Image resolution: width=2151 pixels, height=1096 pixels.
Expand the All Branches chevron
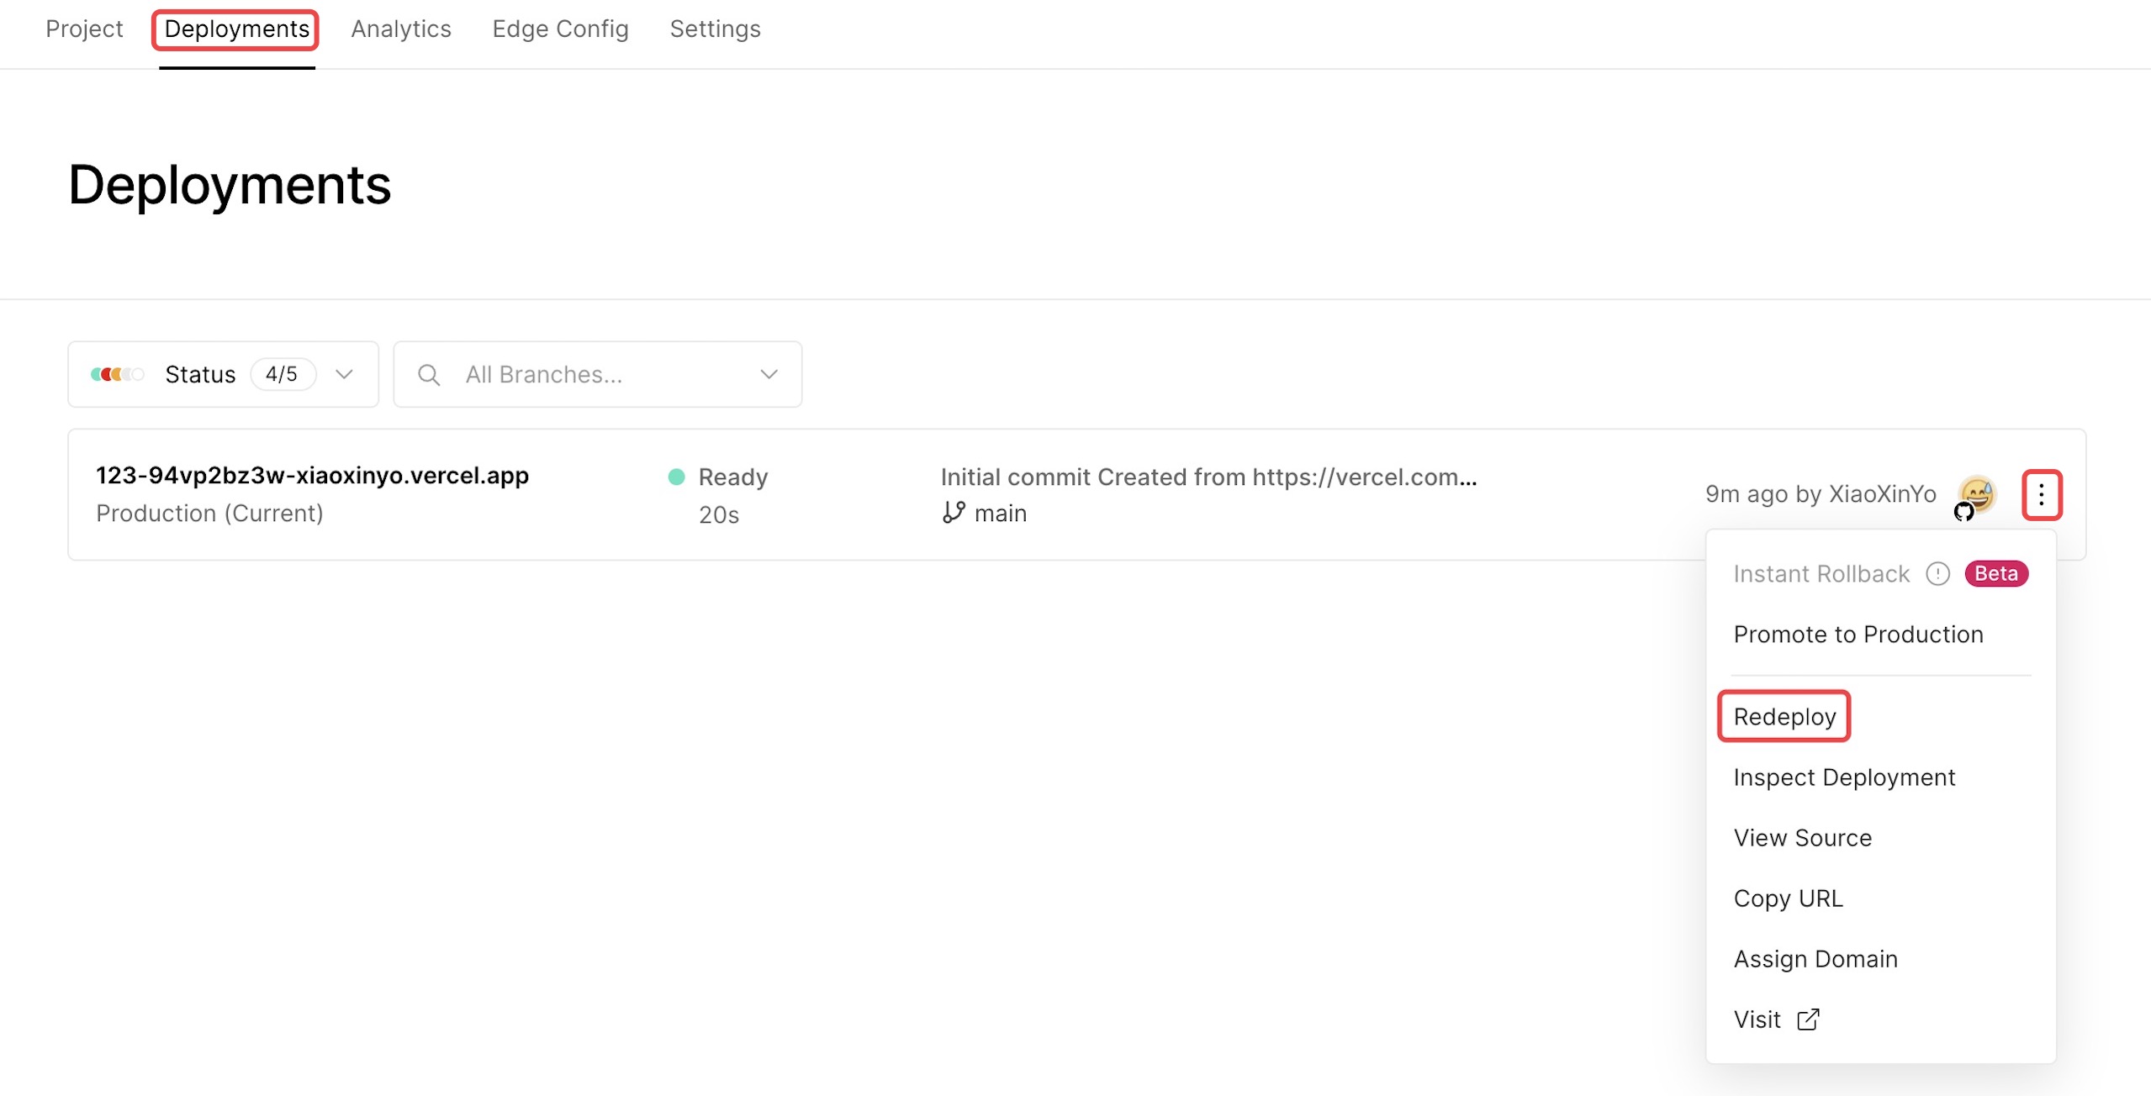(x=769, y=374)
